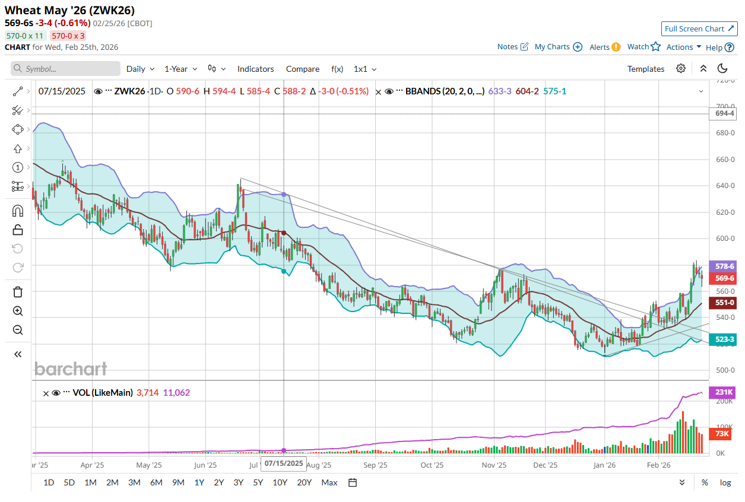Screen dimensions: 745x502
Task: Expand the trend line tool options chevron
Action: coord(27,91)
